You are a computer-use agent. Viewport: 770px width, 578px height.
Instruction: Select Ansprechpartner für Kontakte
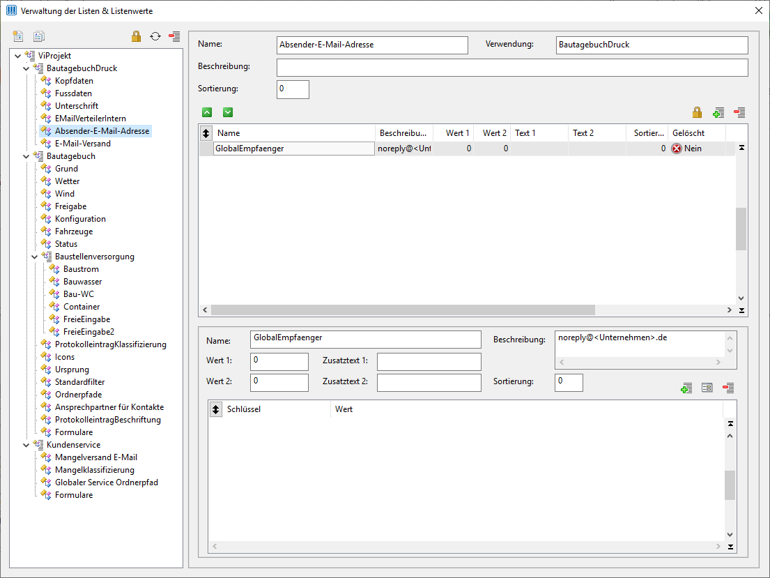point(109,407)
